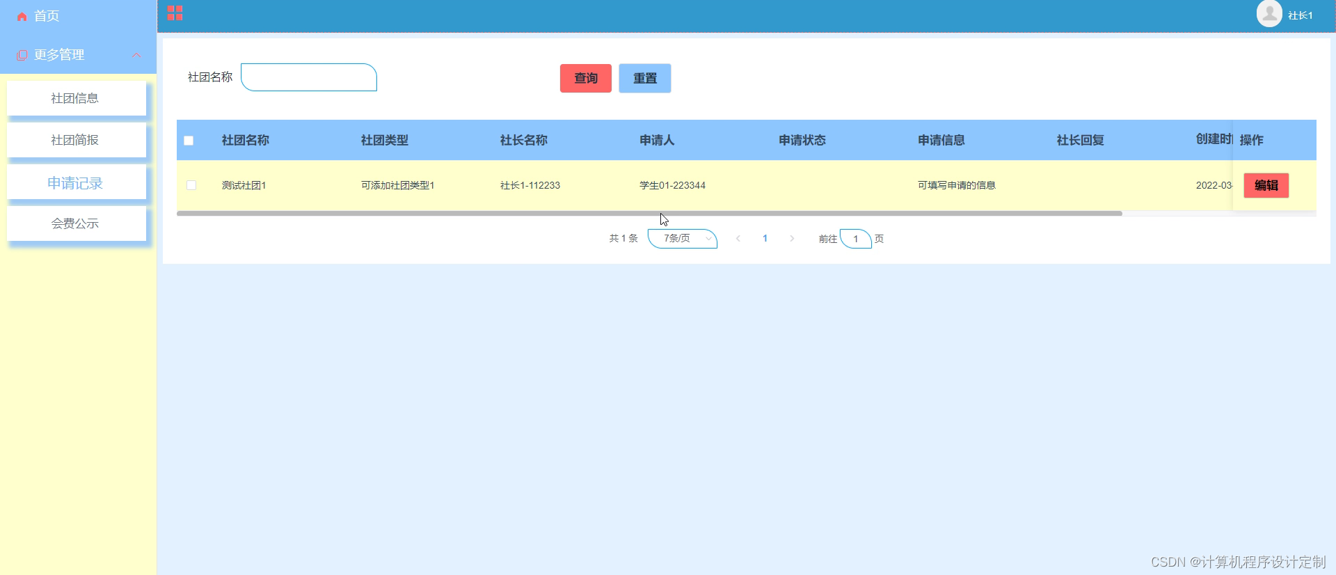Collapse the 更多管理 submenu arrow
This screenshot has width=1336, height=575.
pos(136,55)
